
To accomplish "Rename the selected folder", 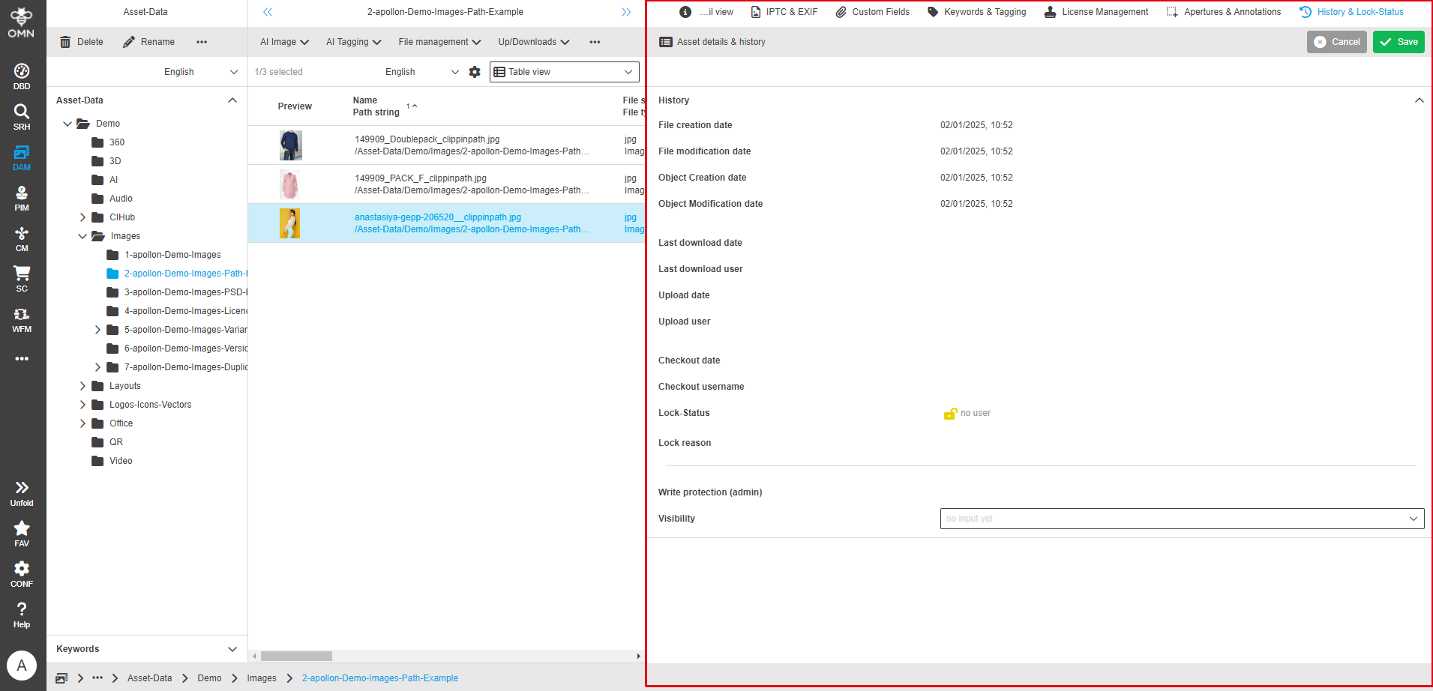I will [148, 42].
